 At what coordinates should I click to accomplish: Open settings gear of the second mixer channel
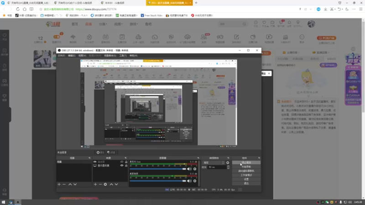coord(195,181)
